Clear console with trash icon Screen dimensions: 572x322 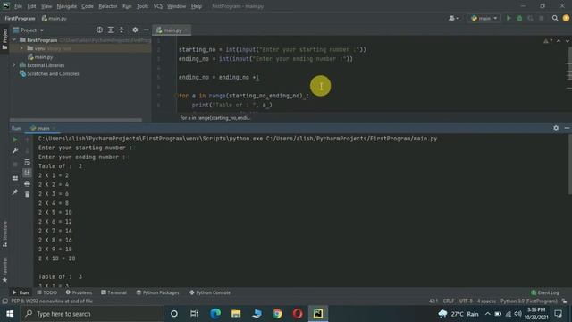[x=28, y=195]
